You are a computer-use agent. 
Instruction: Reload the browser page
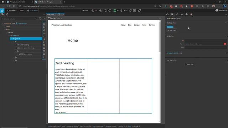[x=9, y=6]
